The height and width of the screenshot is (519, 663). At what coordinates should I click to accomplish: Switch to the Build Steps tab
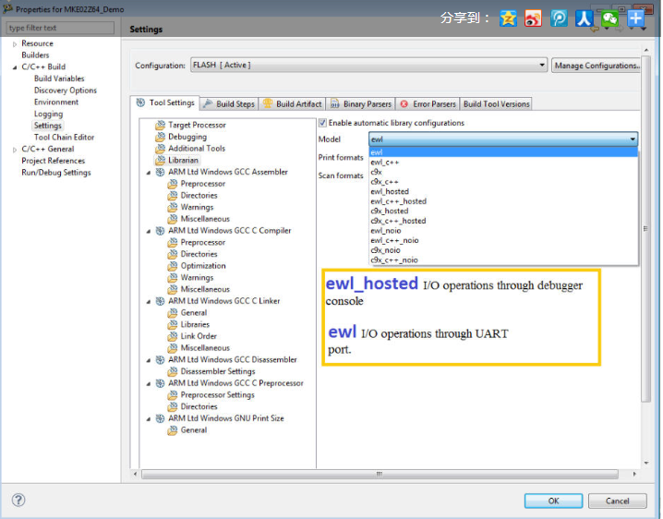(x=229, y=104)
